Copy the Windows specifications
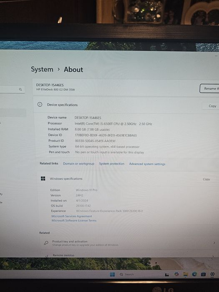The width and height of the screenshot is (219, 292). pyautogui.click(x=206, y=179)
